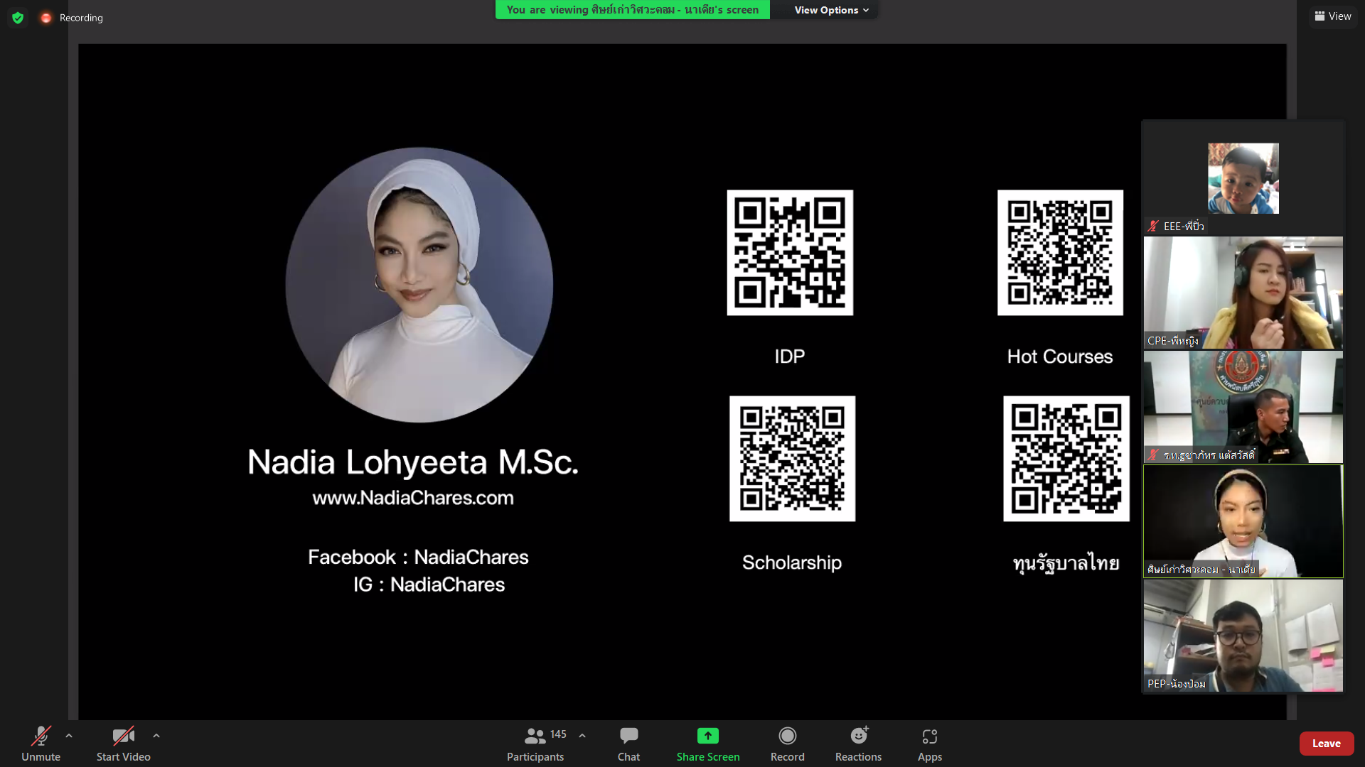Select the EEE participant video thumbnail

point(1243,178)
